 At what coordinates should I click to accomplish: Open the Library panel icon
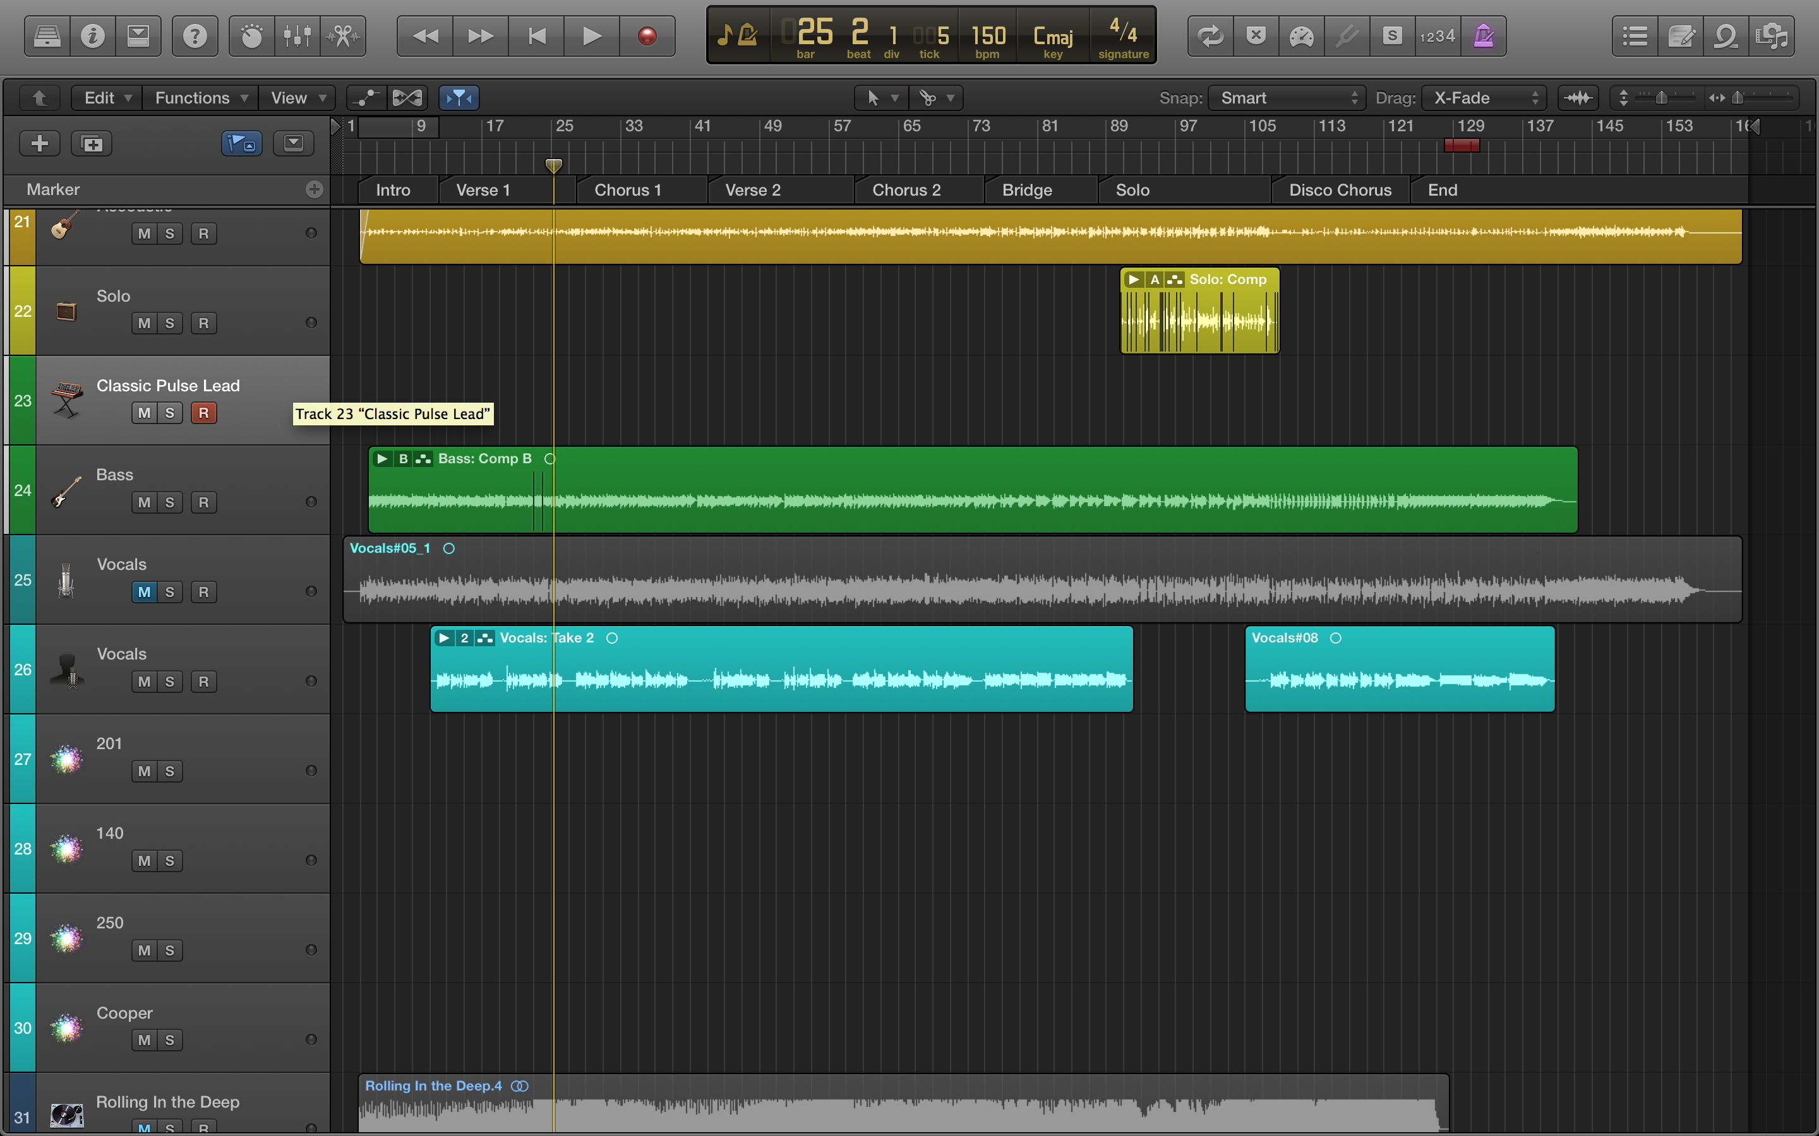point(47,35)
